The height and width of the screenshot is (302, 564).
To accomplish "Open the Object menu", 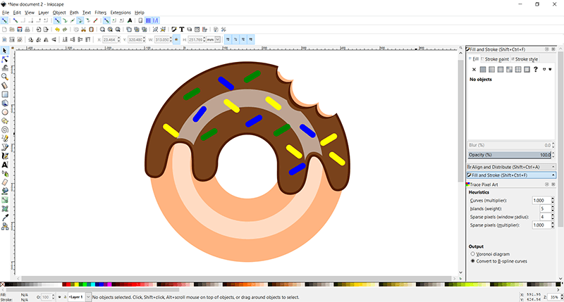I will coord(59,13).
